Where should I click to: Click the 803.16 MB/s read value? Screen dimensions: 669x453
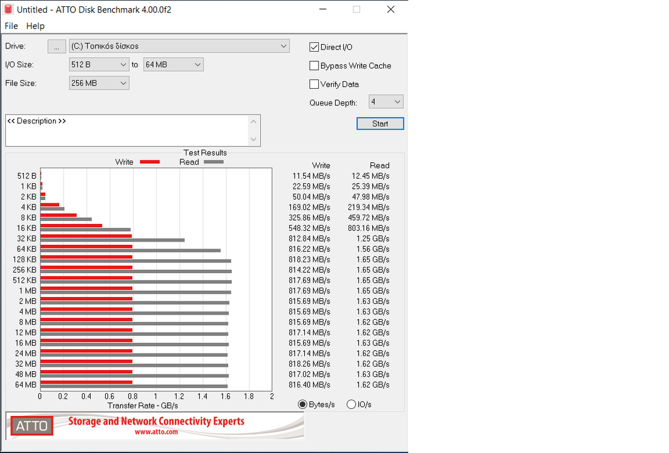(x=369, y=228)
